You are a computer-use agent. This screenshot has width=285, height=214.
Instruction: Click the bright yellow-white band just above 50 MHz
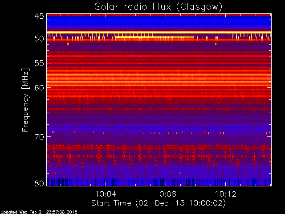pos(159,33)
